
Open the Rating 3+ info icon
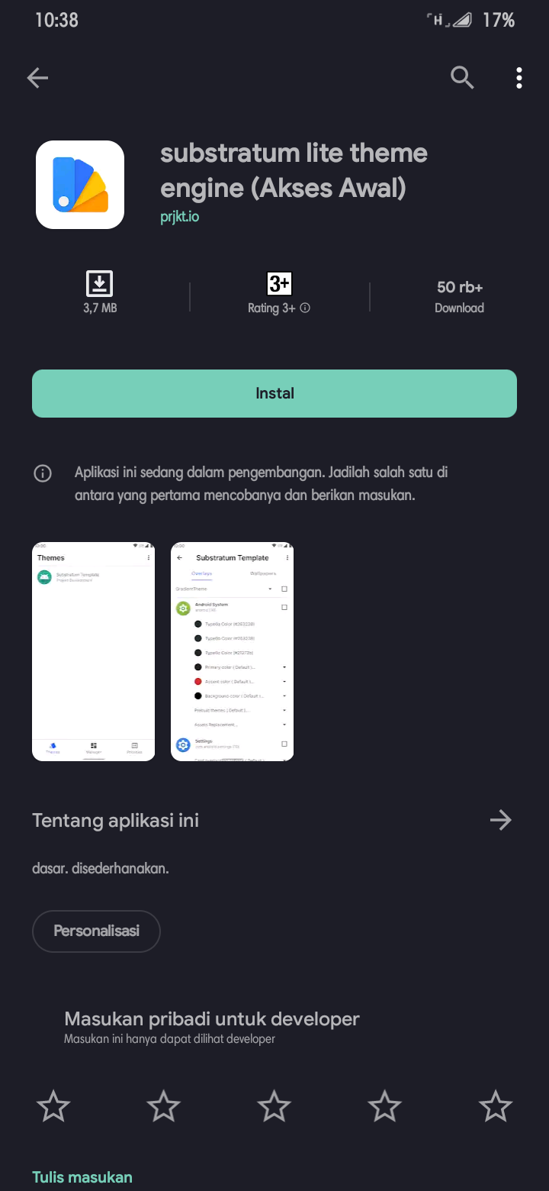pos(305,308)
